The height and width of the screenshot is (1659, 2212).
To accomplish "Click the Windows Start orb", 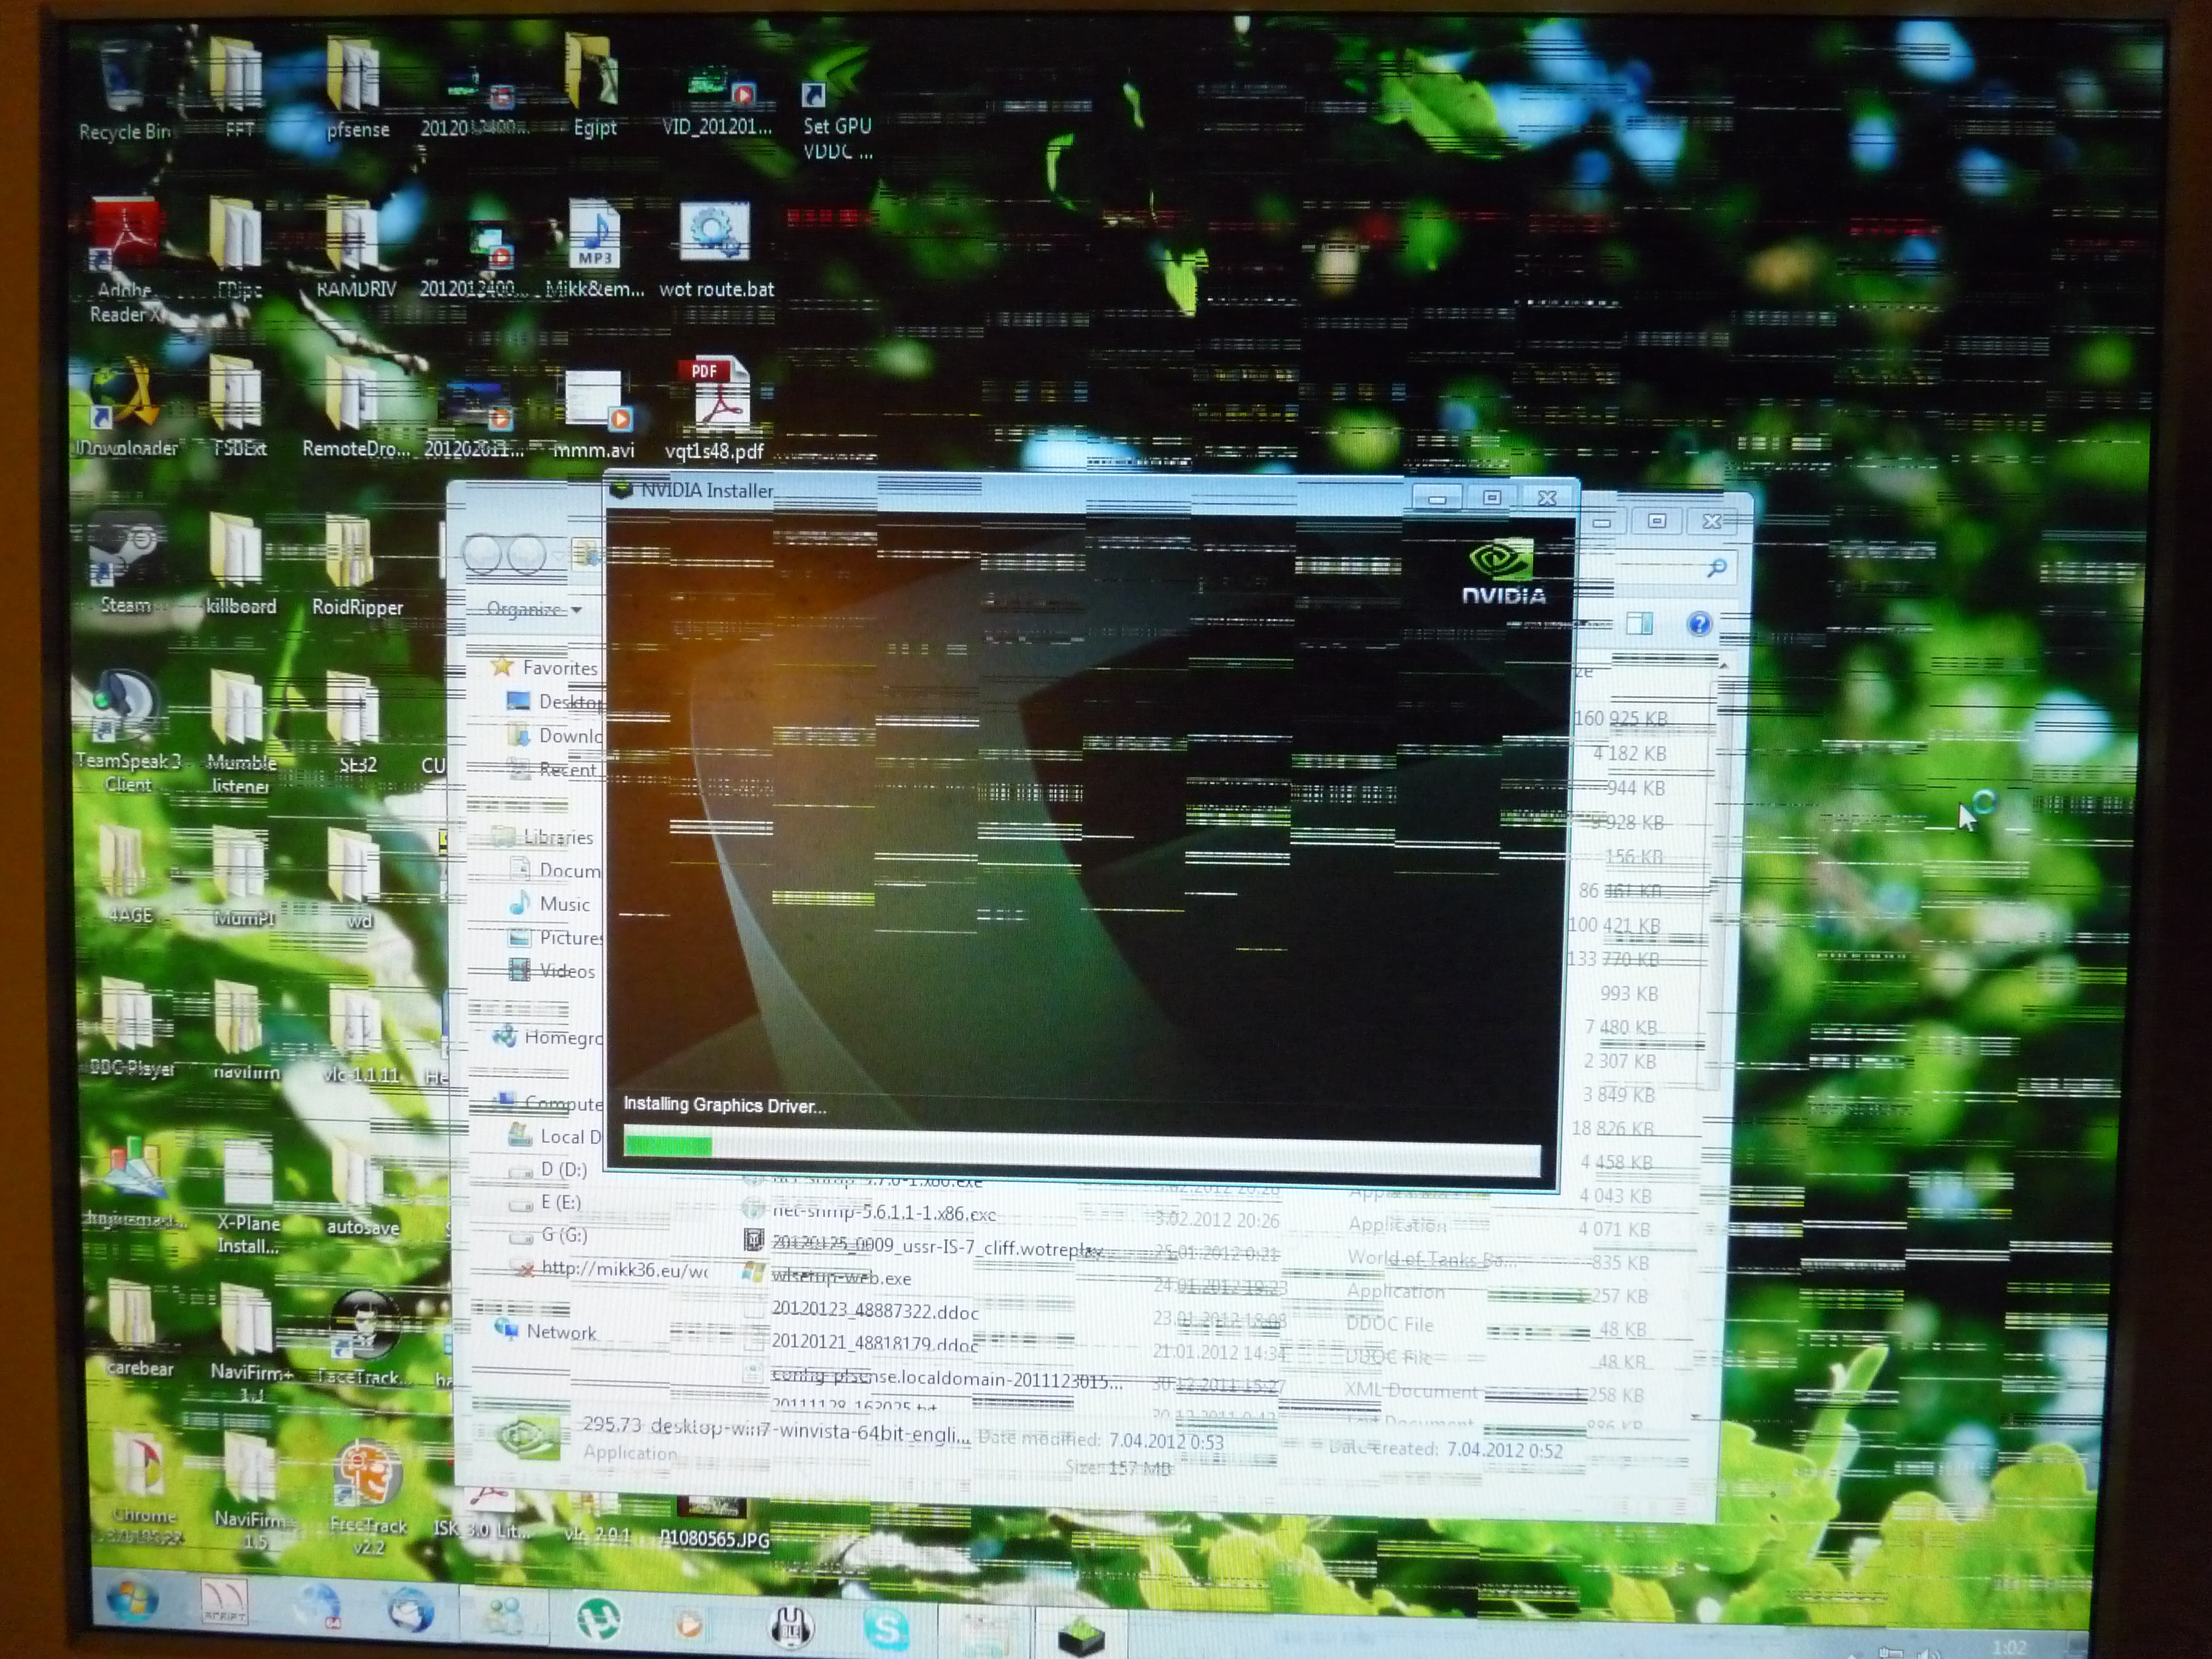I will (132, 1601).
